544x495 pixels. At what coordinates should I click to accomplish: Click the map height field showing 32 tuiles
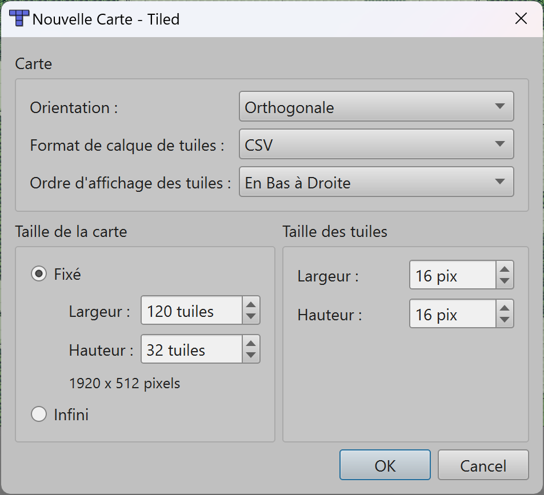[191, 349]
